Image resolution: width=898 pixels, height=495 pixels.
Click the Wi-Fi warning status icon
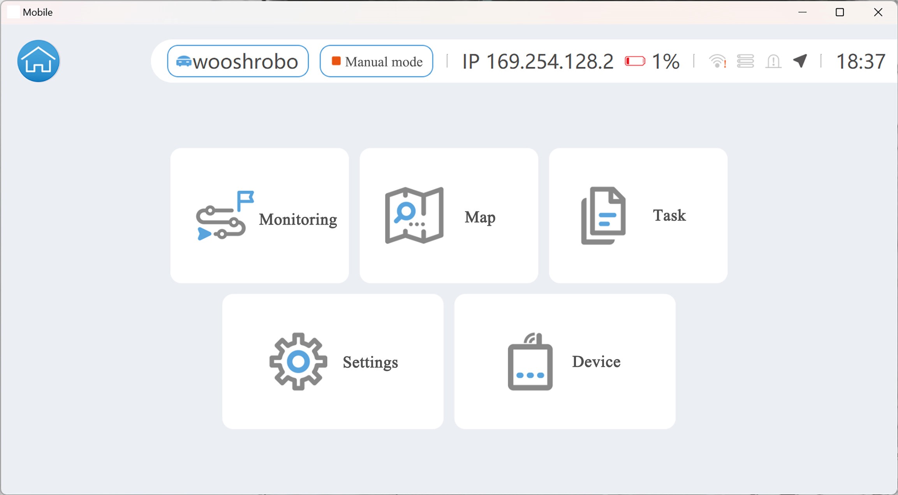717,61
